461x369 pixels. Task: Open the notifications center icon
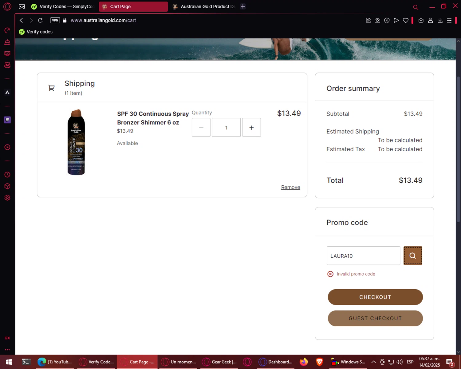tap(450, 362)
